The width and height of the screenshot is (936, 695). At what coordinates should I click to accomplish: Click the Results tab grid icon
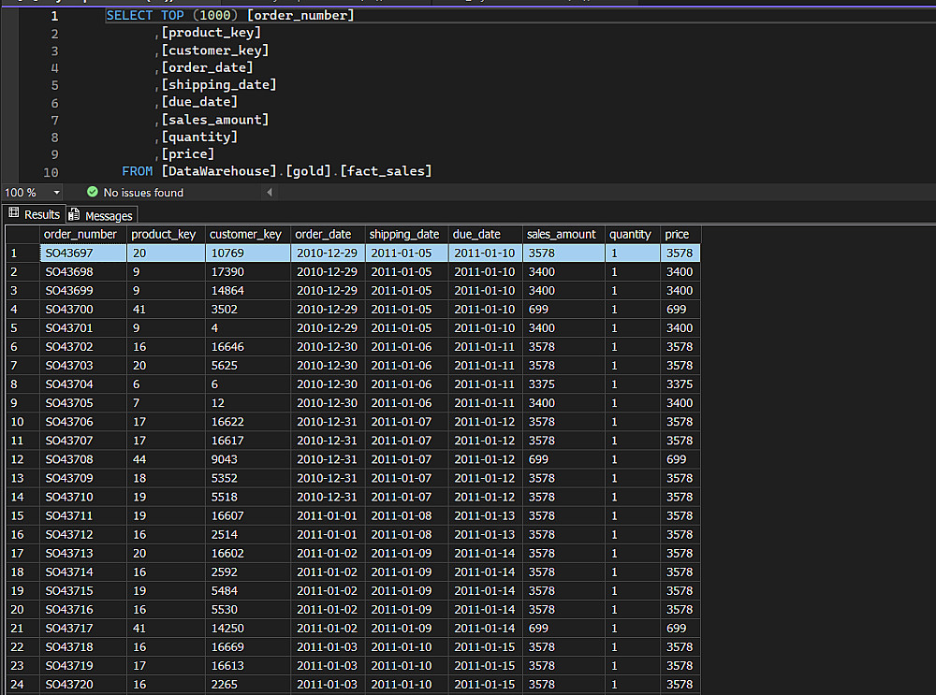(x=13, y=213)
